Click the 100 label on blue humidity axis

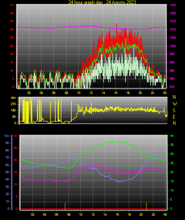pos(7,136)
